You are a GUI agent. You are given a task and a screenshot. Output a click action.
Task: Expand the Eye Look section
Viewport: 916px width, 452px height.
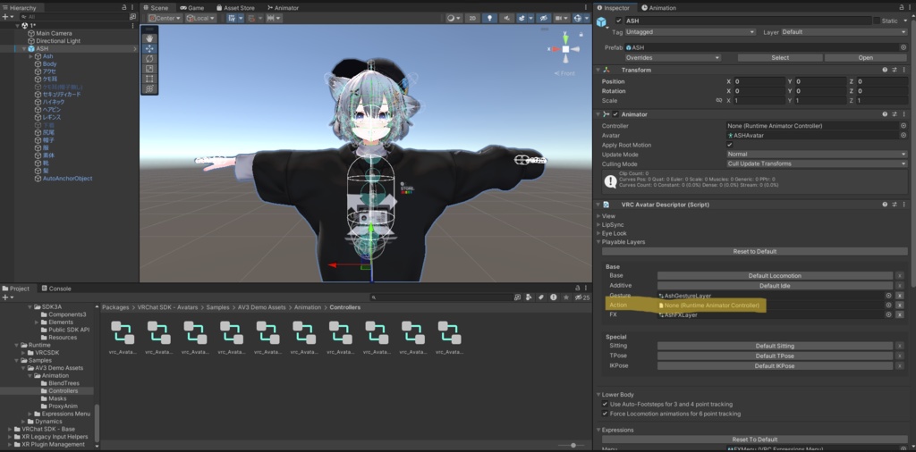(598, 233)
